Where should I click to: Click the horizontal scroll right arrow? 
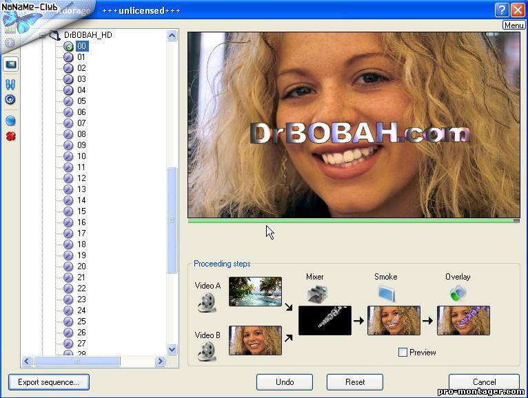click(x=161, y=362)
